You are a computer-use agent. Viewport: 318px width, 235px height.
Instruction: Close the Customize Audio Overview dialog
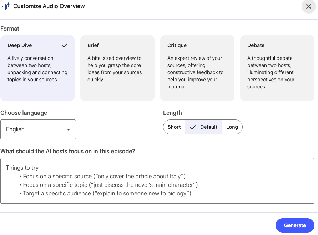(x=308, y=7)
